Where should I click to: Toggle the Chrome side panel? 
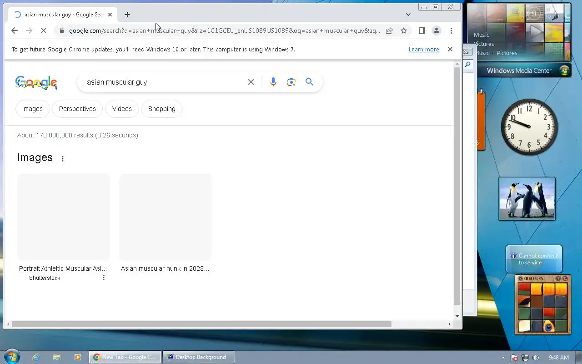(x=422, y=30)
